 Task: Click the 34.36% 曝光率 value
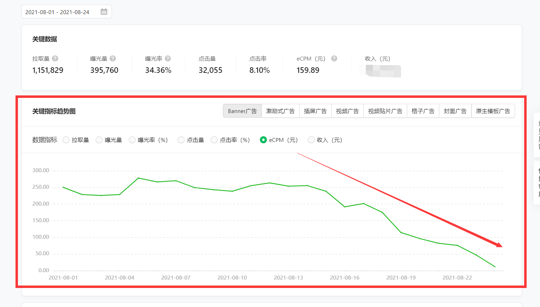pyautogui.click(x=158, y=70)
